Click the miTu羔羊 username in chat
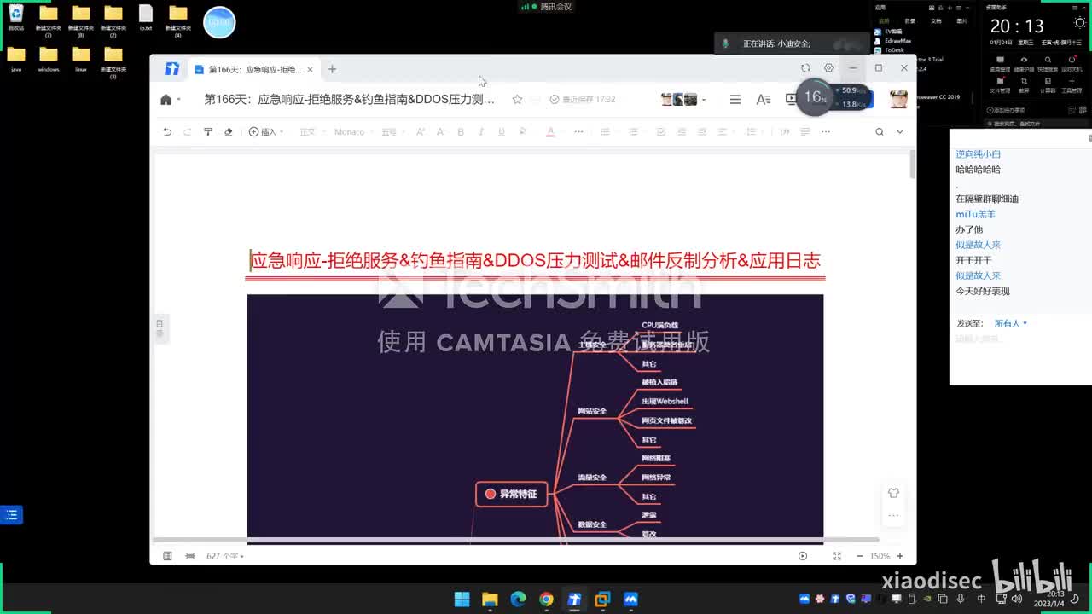Viewport: 1092px width, 614px height. coord(975,214)
